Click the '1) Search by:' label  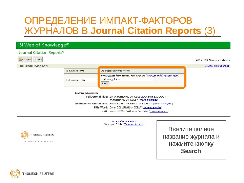click(75, 70)
